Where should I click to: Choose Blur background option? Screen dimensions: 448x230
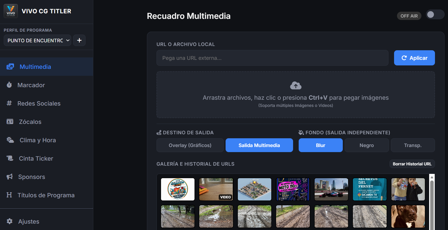(320, 145)
